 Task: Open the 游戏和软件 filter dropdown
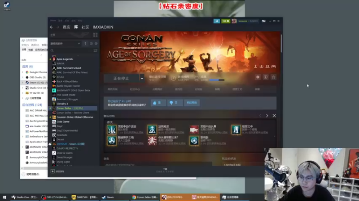(65, 43)
